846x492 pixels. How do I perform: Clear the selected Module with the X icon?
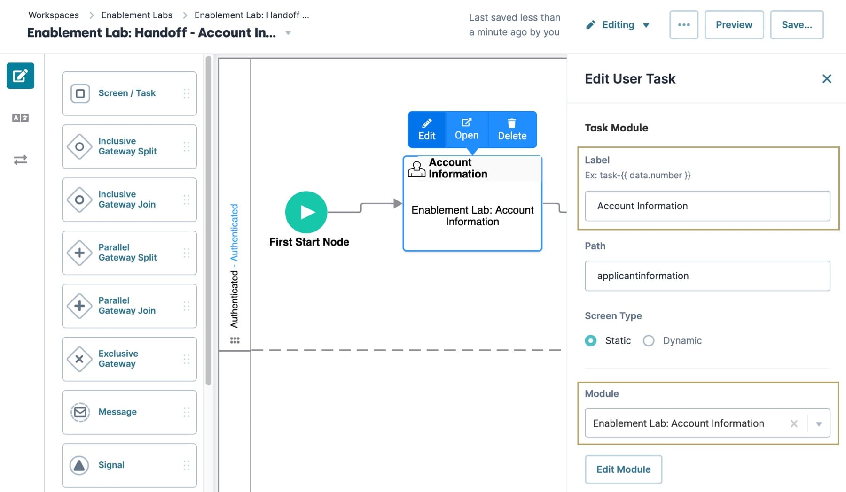(x=794, y=423)
